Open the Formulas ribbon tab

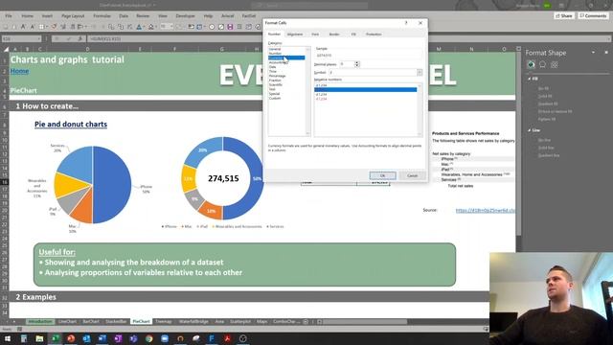point(102,16)
